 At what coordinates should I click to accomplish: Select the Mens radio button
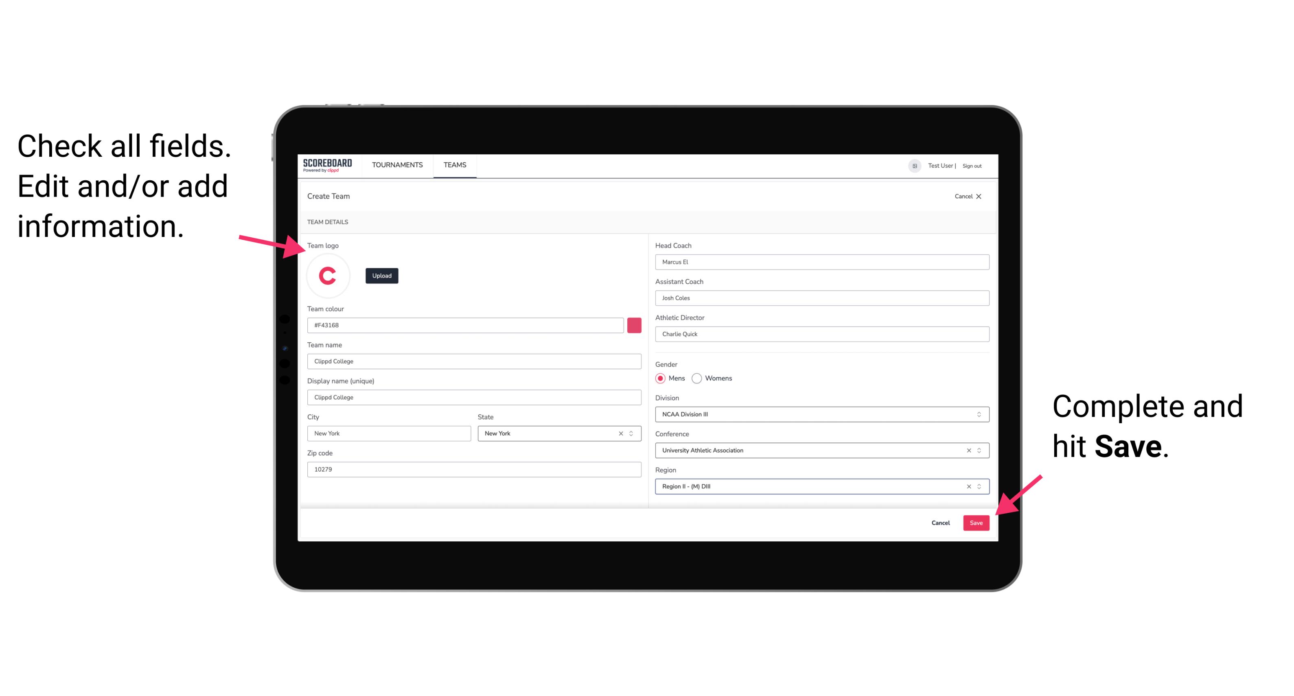660,378
